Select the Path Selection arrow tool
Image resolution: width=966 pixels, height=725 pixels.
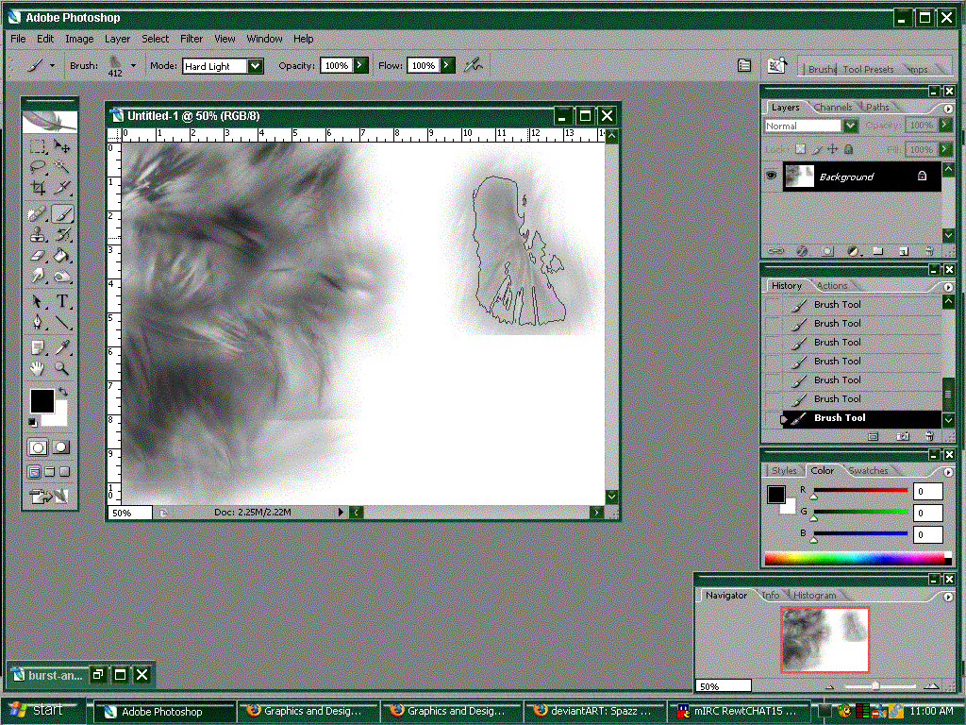click(x=38, y=301)
